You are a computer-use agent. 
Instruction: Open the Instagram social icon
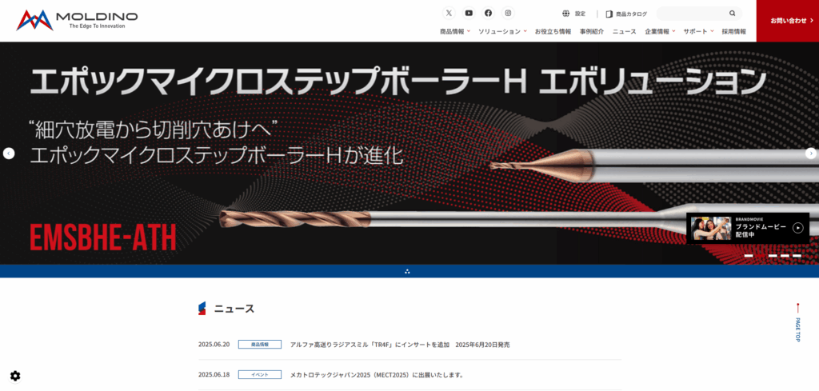(508, 13)
